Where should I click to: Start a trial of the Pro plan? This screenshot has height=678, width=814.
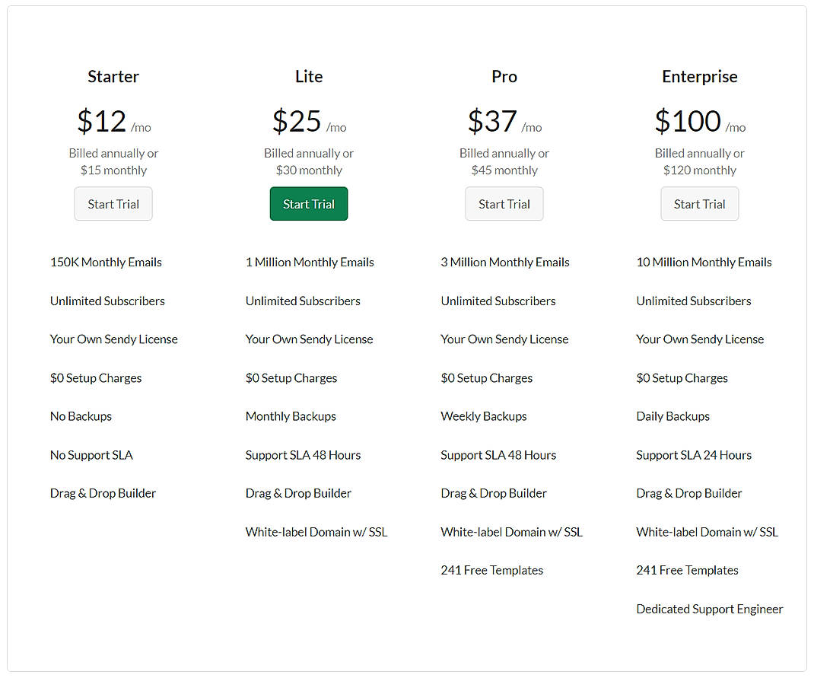504,203
